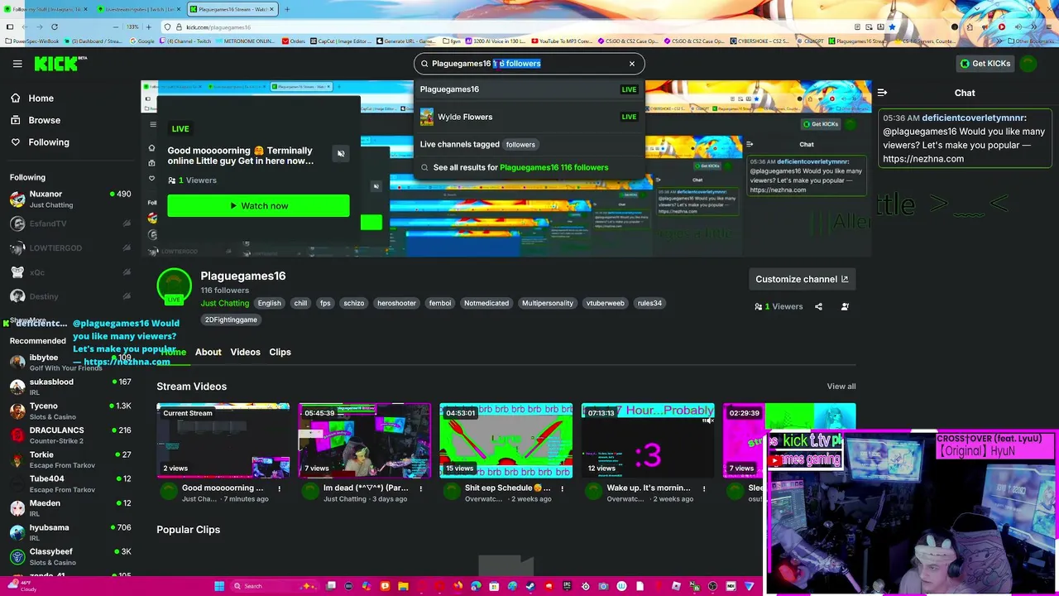Open recommended channel hyubsama
The width and height of the screenshot is (1059, 596).
pyautogui.click(x=70, y=532)
